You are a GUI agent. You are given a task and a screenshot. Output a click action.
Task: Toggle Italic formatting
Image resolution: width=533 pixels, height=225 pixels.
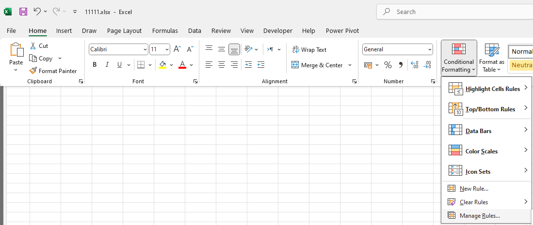tap(106, 65)
